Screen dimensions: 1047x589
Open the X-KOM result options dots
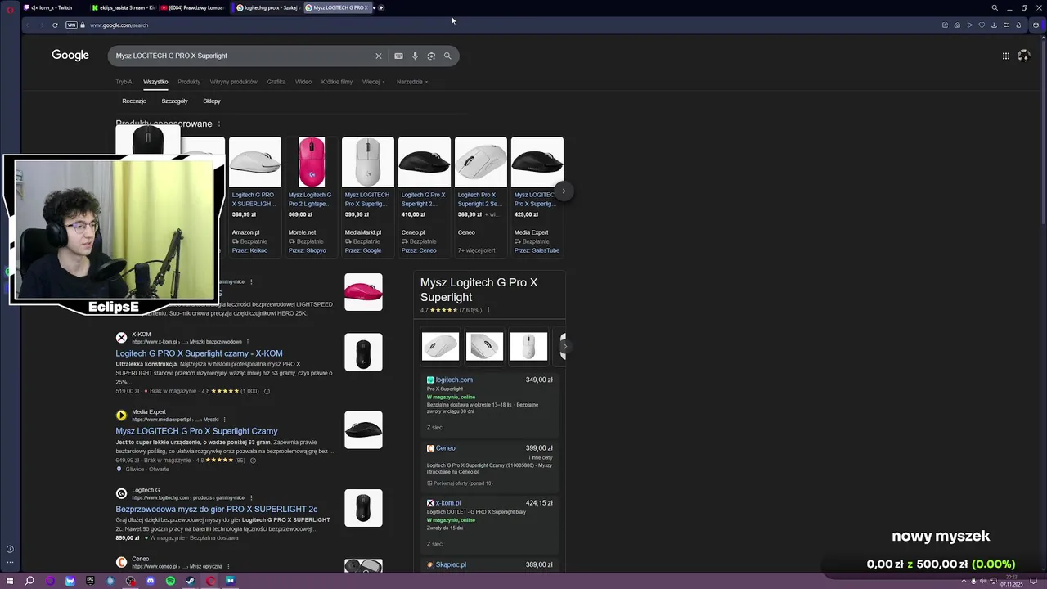coord(248,342)
